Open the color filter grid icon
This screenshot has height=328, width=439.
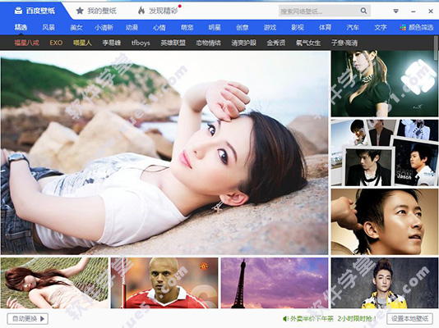[403, 27]
